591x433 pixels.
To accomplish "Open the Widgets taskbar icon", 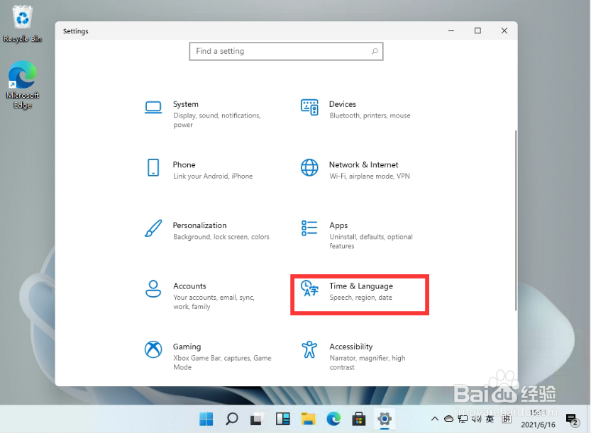I will point(282,419).
